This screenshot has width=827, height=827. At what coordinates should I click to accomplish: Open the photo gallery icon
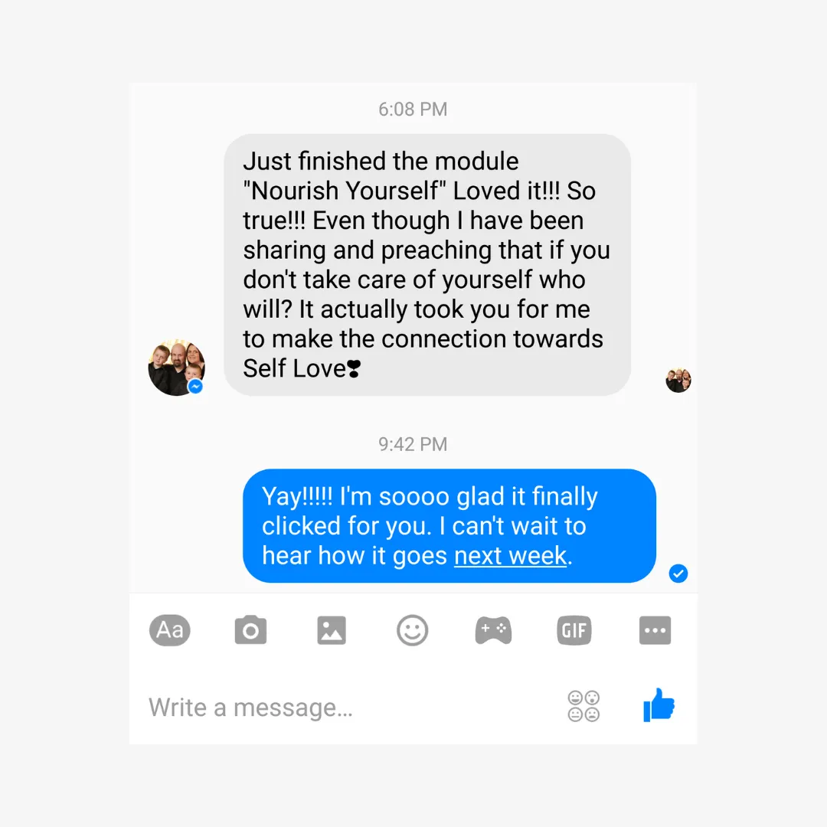pyautogui.click(x=332, y=630)
